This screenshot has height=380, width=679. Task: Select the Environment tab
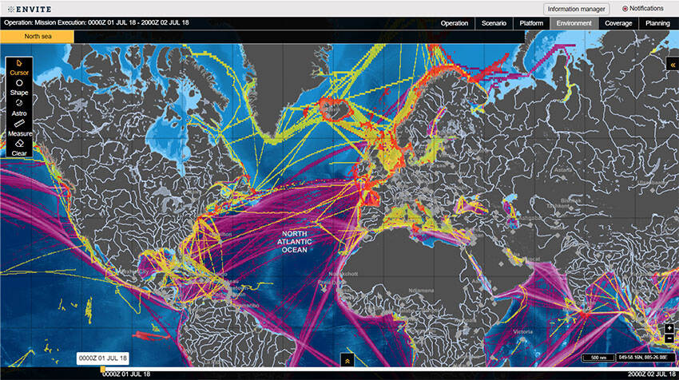point(574,23)
